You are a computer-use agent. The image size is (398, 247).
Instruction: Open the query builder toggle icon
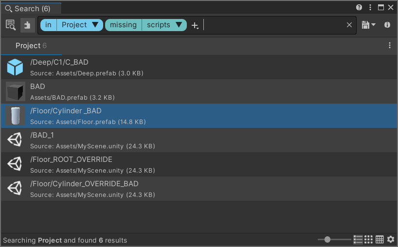tap(11, 25)
